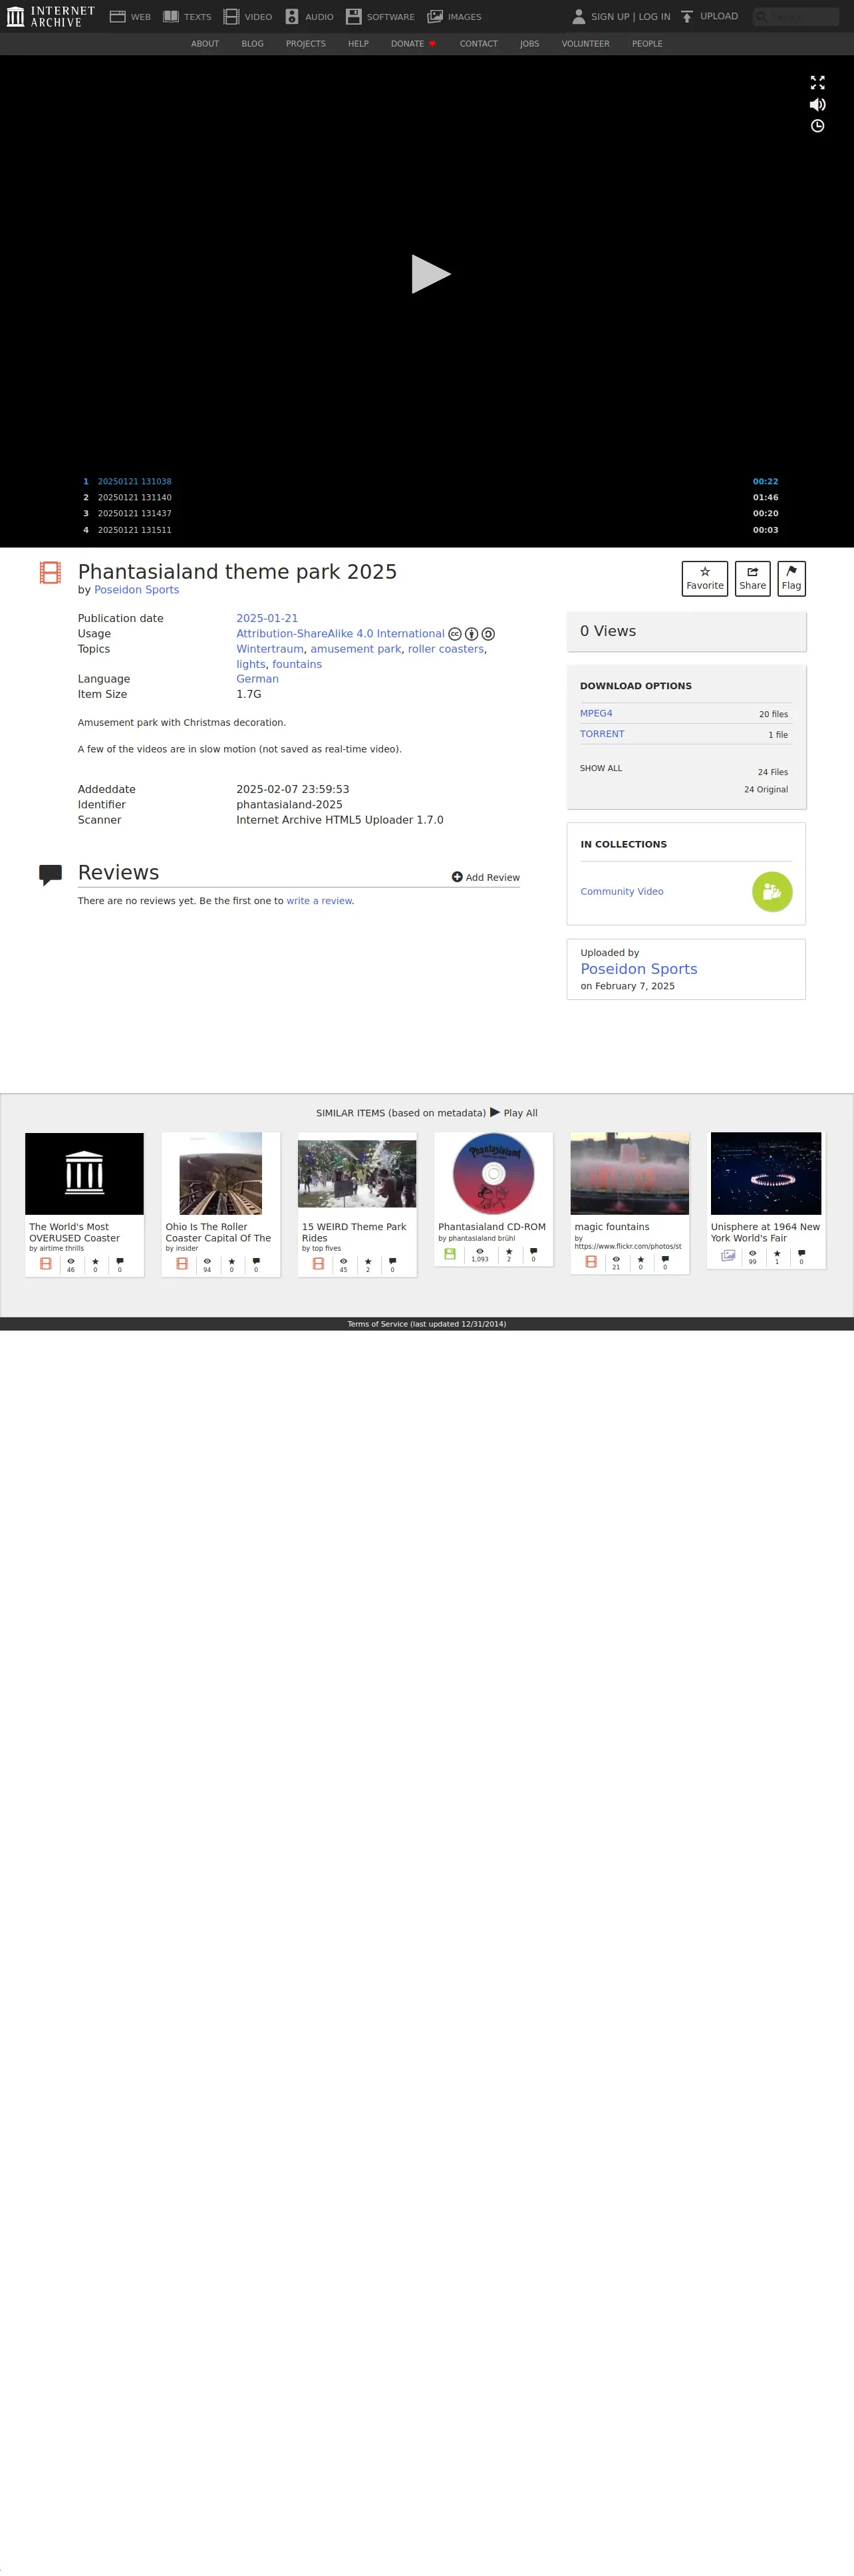Image resolution: width=854 pixels, height=2576 pixels.
Task: Download the Torrent file
Action: pos(602,734)
